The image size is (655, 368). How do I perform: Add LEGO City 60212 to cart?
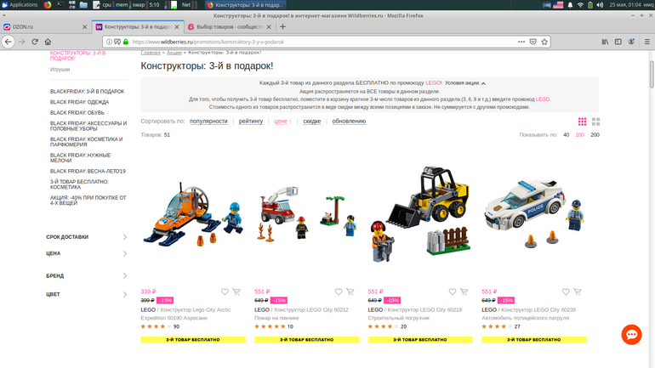350,292
